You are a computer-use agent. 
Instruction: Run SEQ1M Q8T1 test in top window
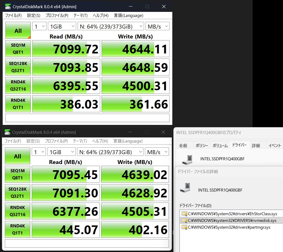18,49
